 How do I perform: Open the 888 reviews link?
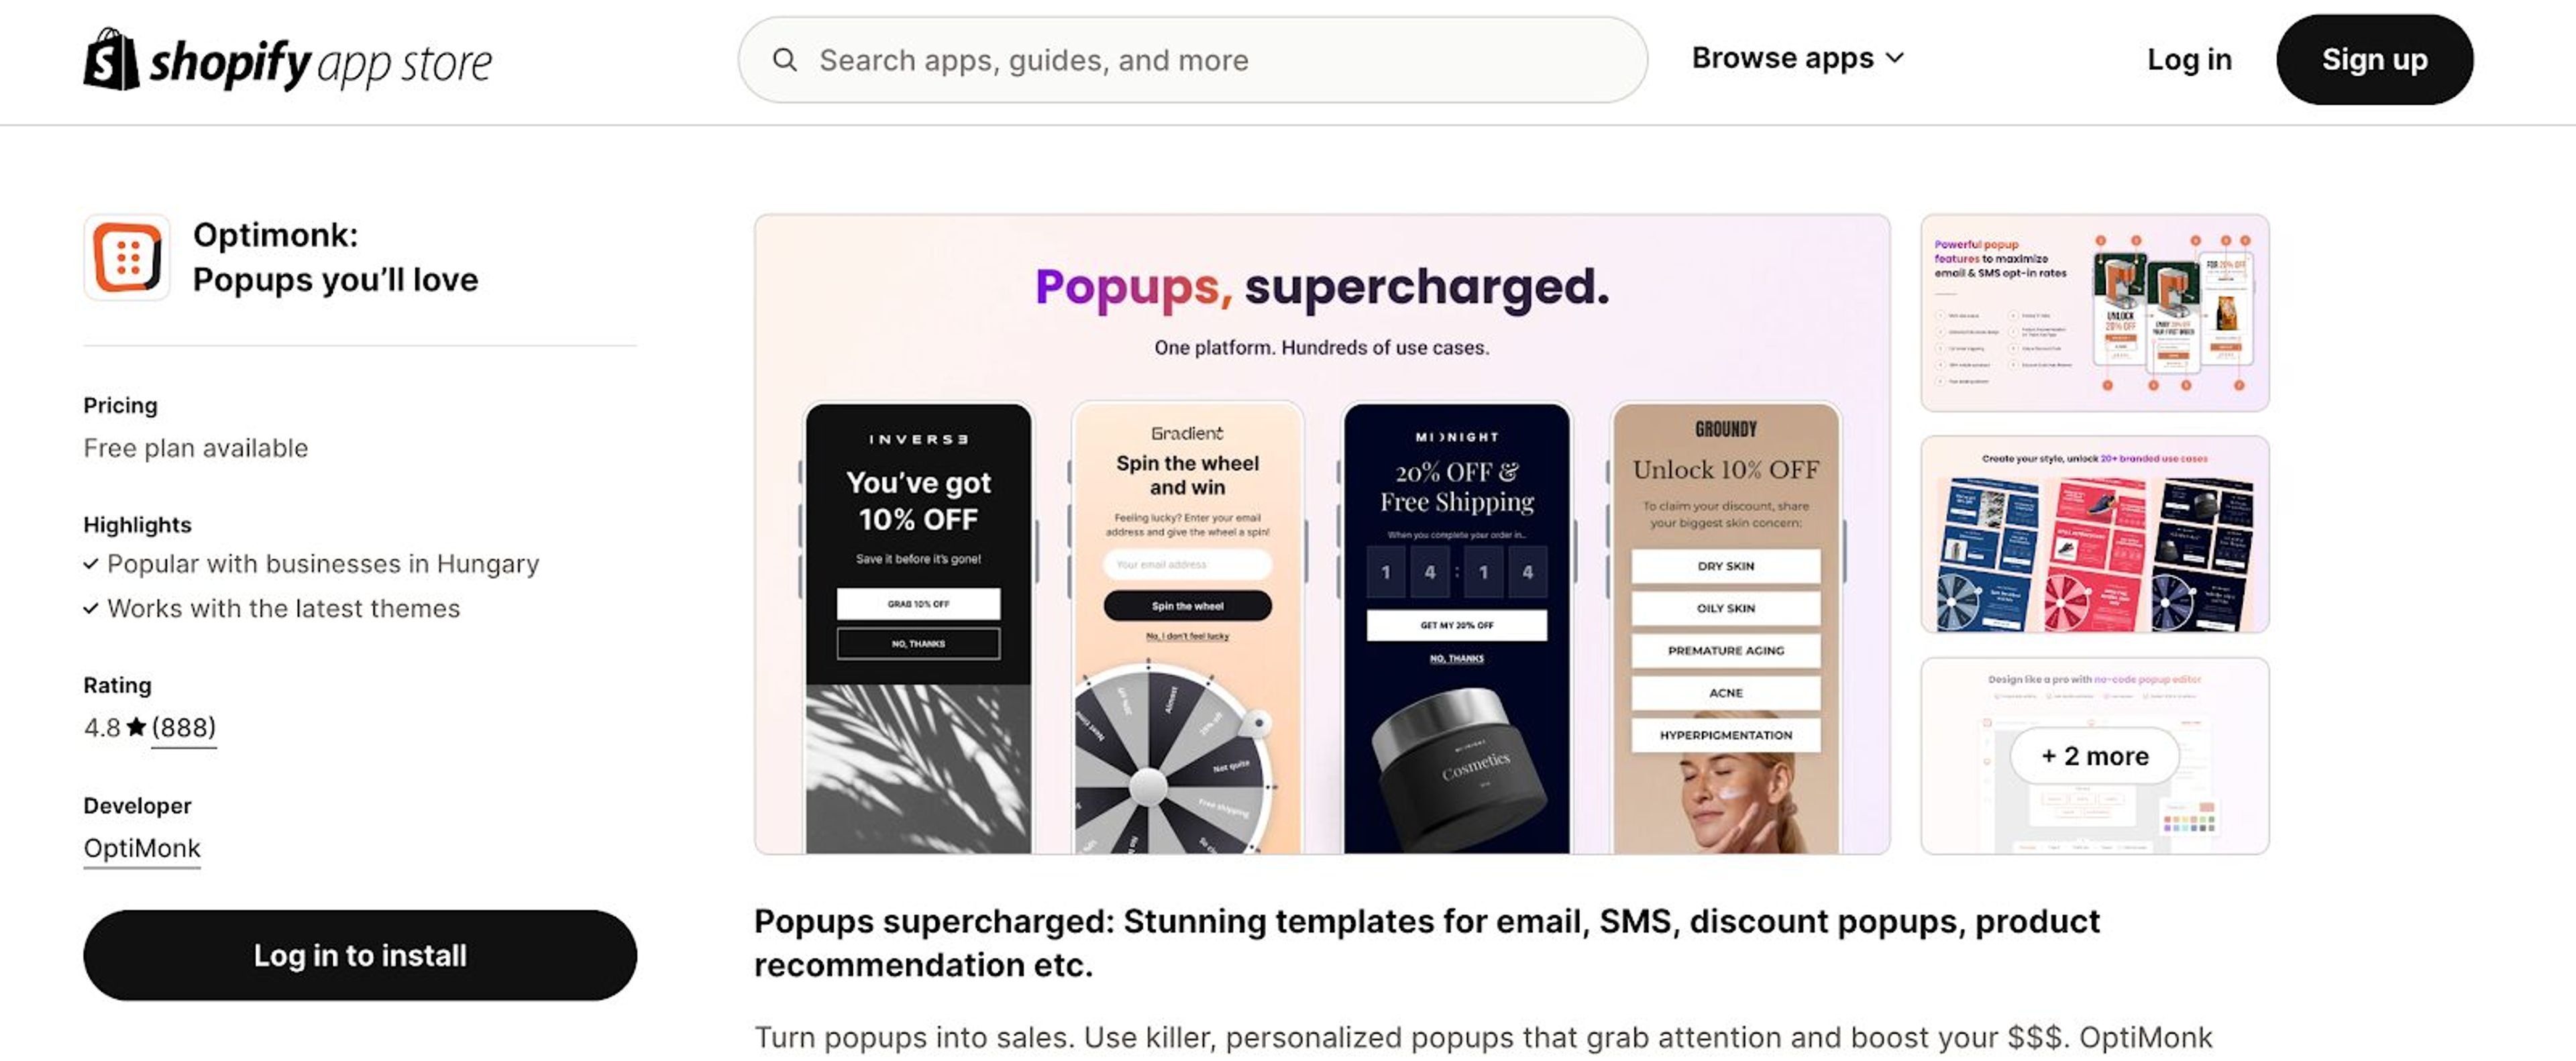(183, 727)
